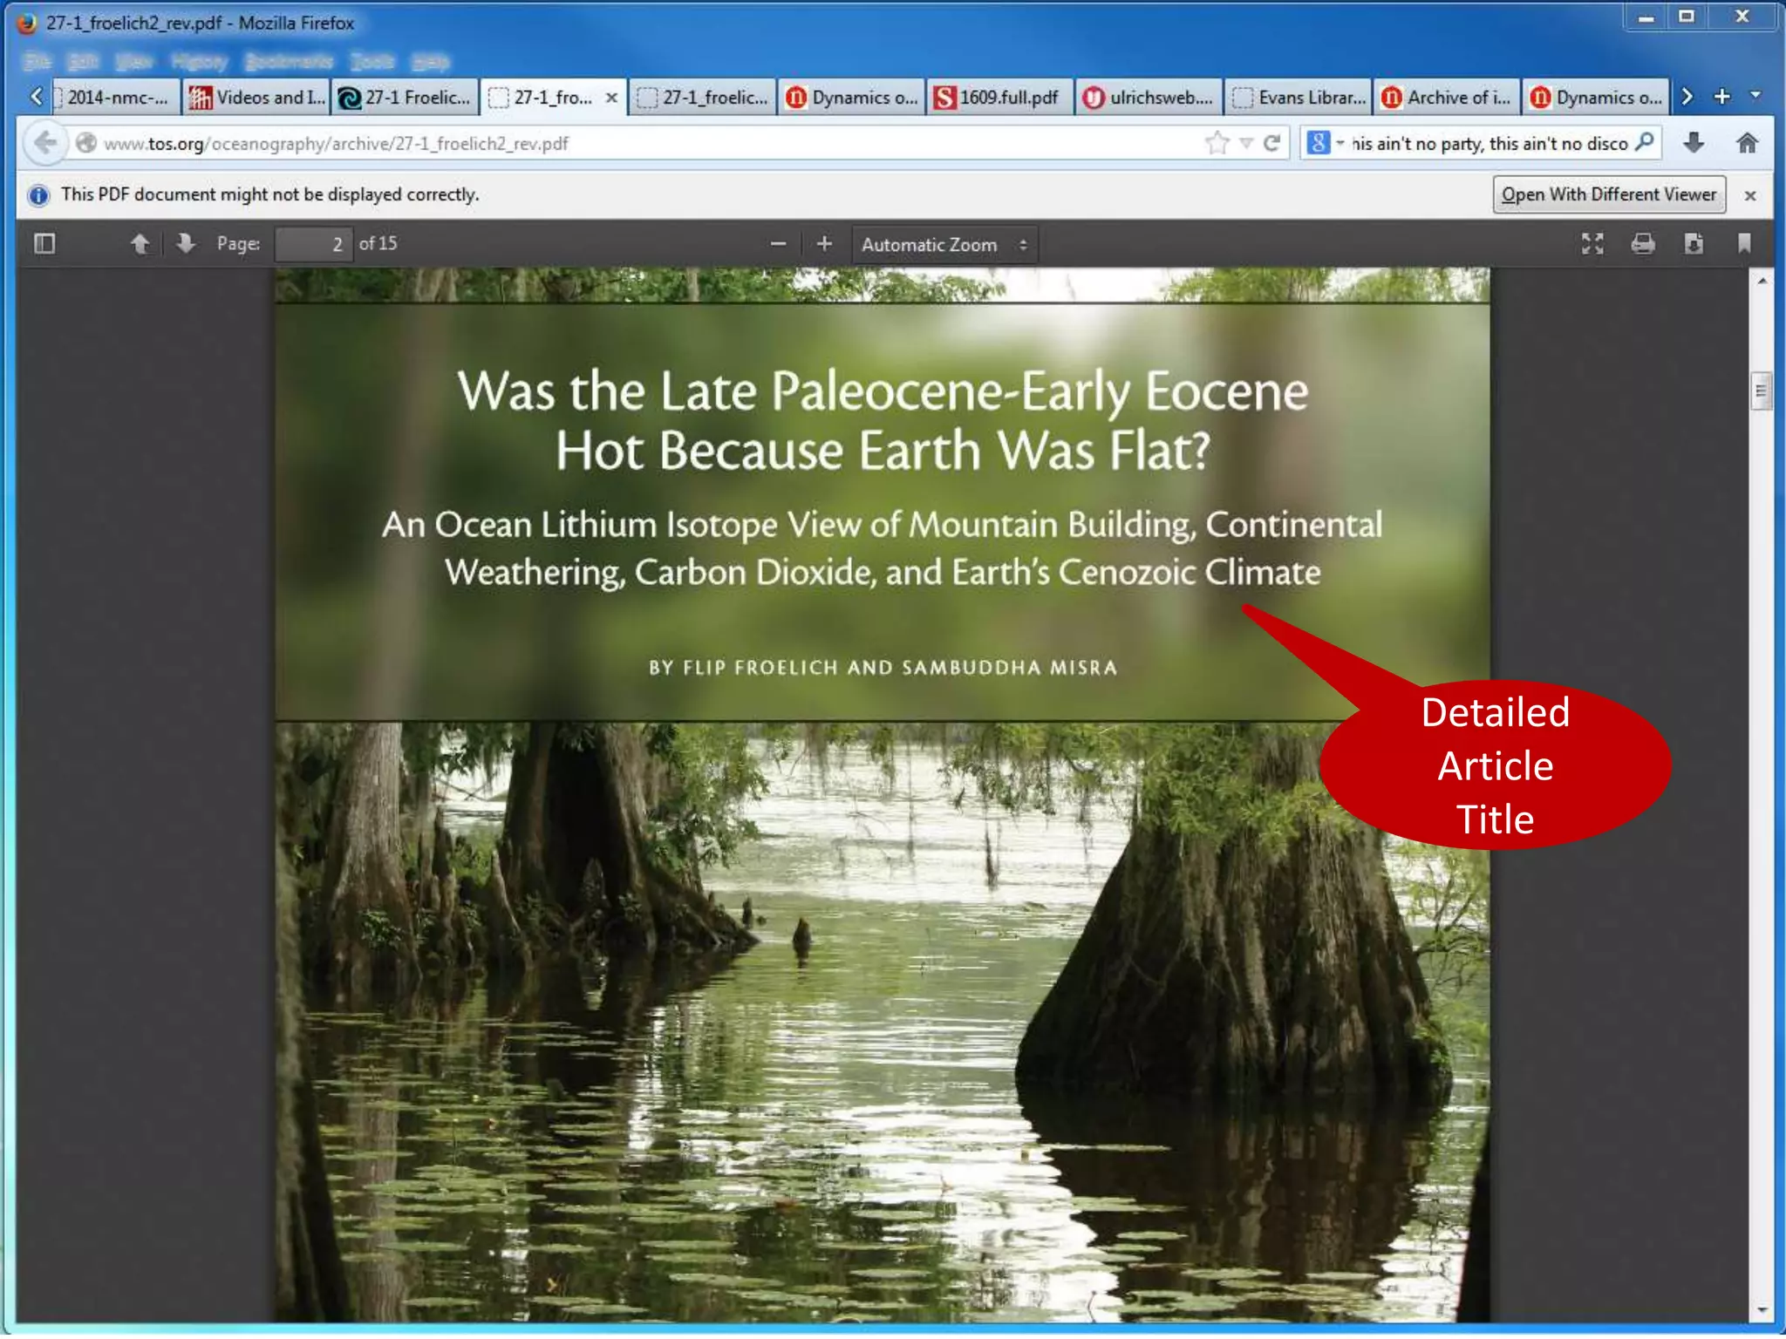Zoom out with the minus button

point(778,245)
